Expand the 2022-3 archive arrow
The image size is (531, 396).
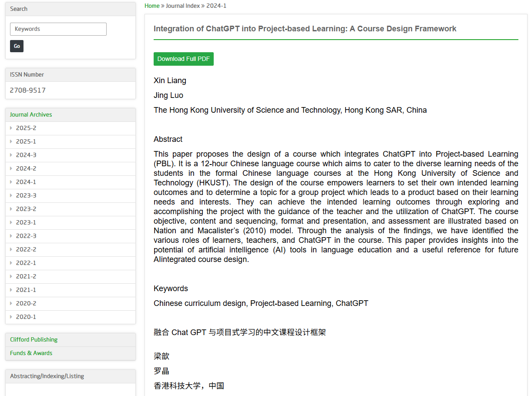point(11,236)
